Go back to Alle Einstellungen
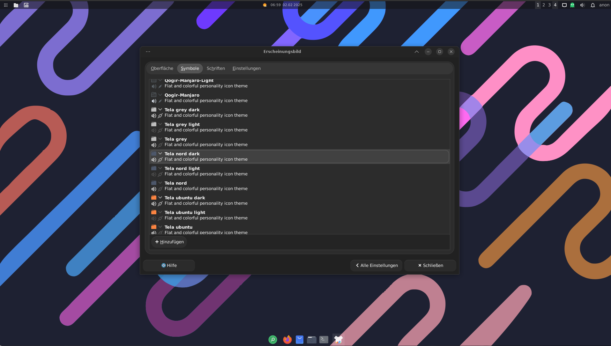 point(376,265)
